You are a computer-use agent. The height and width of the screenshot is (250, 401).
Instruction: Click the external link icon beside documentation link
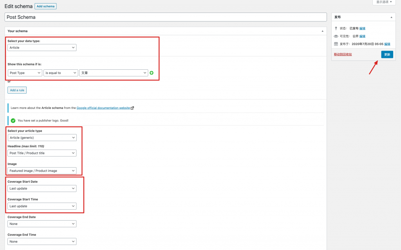click(x=132, y=108)
